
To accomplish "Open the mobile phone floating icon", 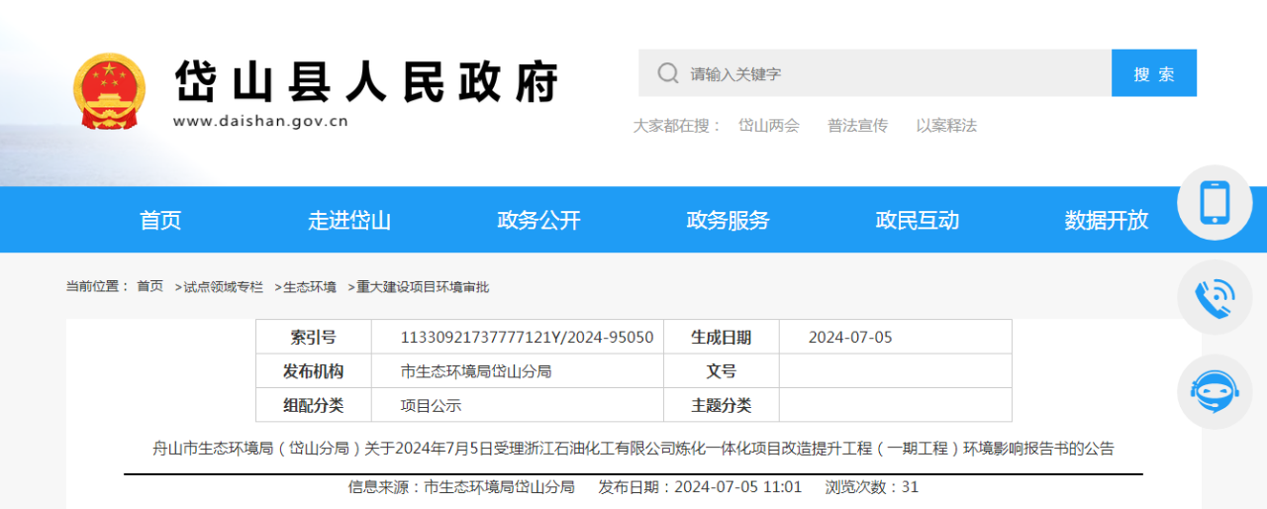I will click(x=1215, y=202).
